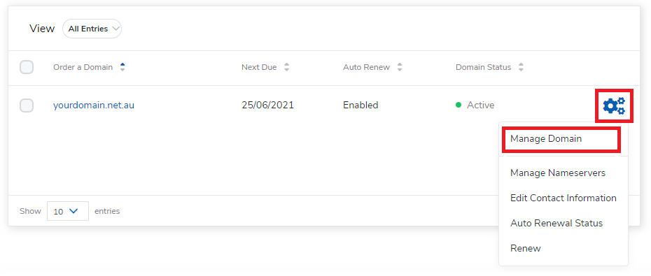Viewport: 651px width, 276px height.
Task: Click the Order a Domain header label
Action: (83, 67)
